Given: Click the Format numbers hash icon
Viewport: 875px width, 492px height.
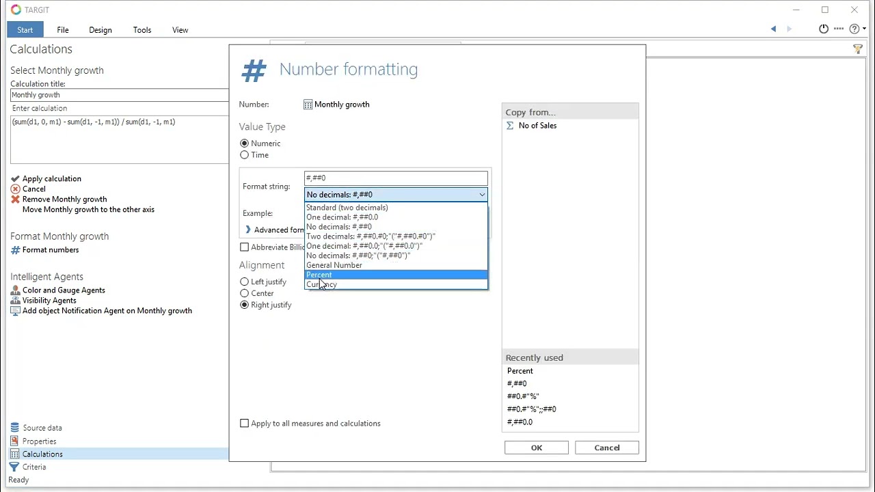Looking at the screenshot, I should [15, 250].
